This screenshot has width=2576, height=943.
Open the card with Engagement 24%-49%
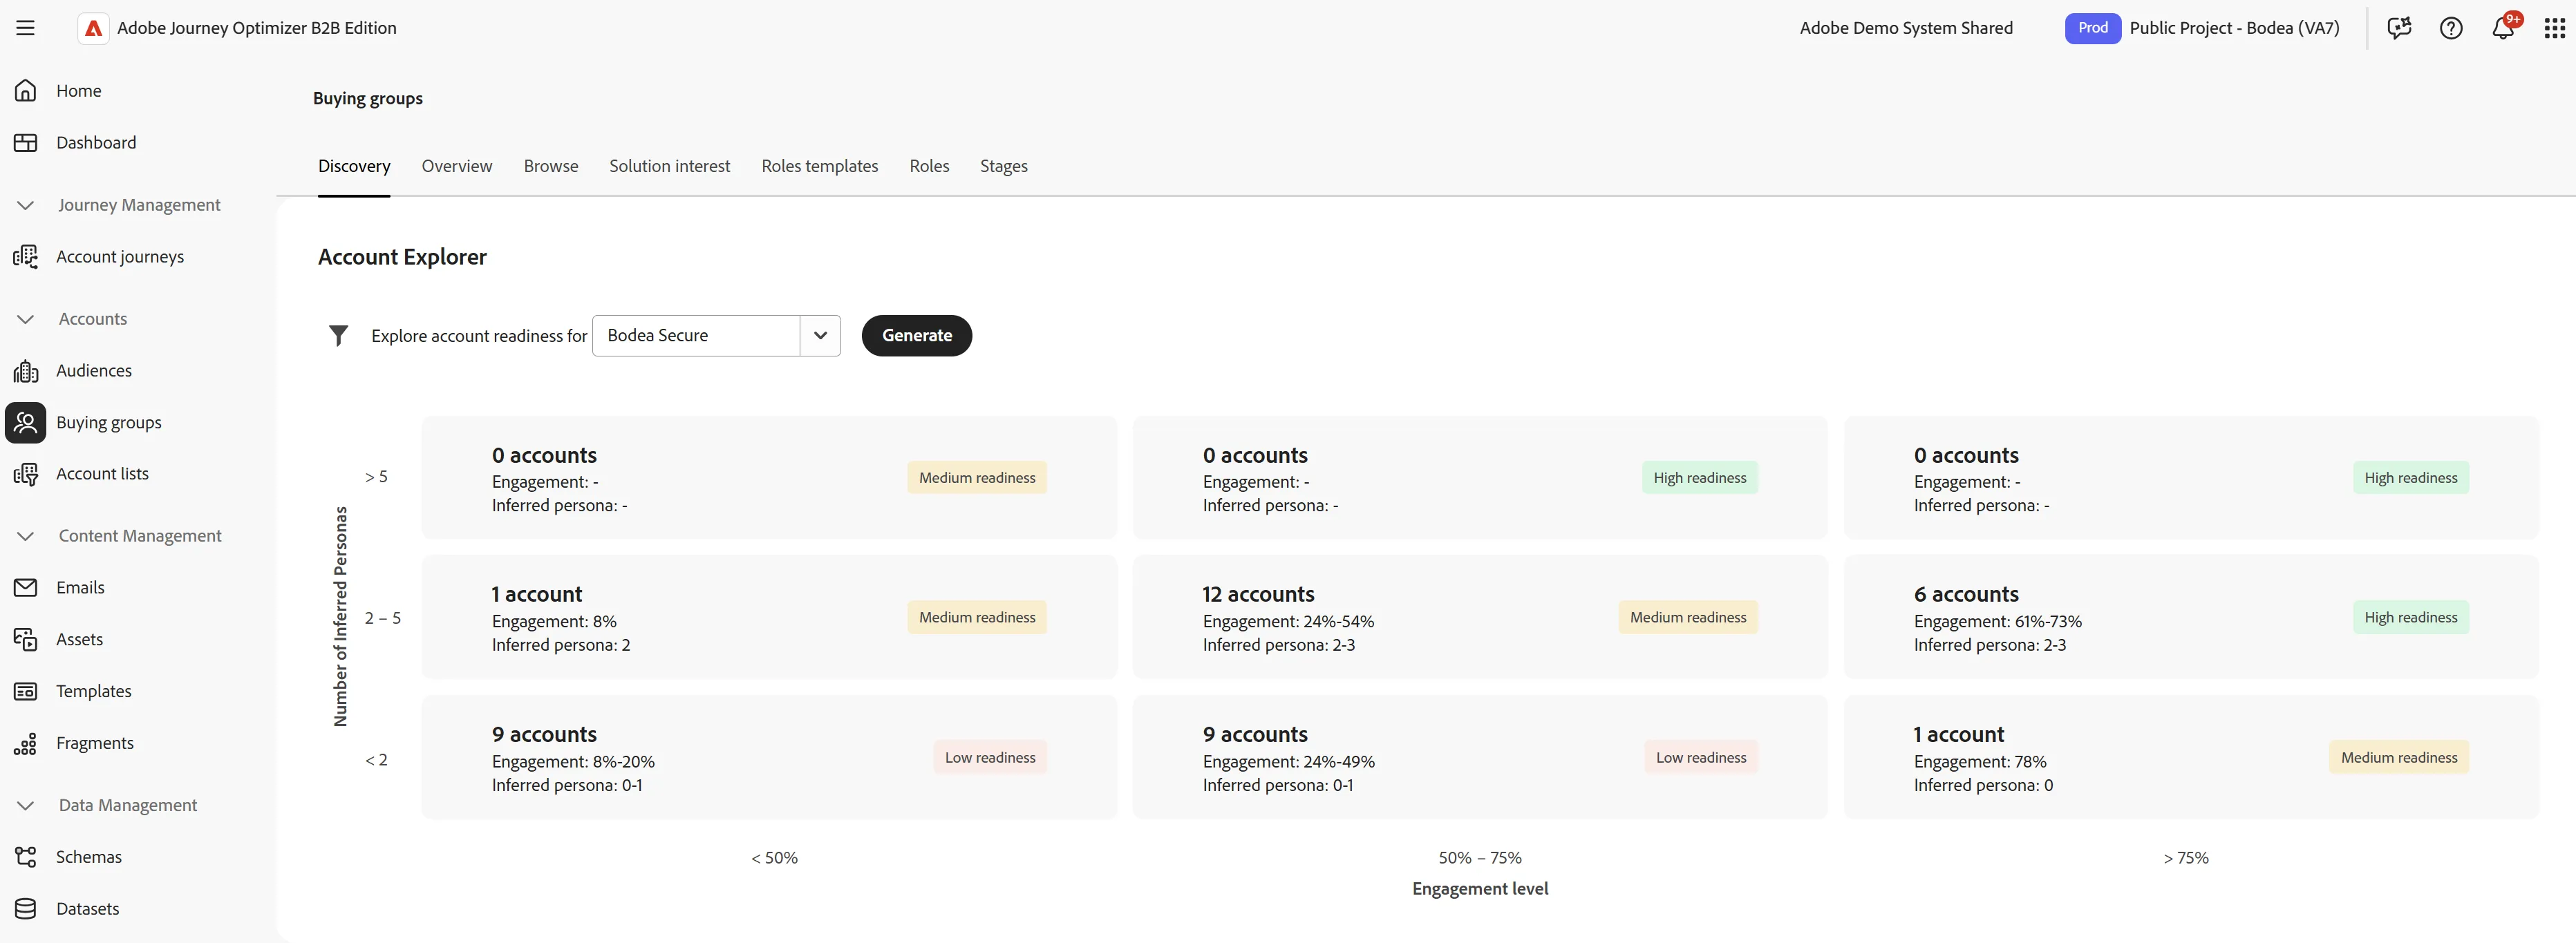pyautogui.click(x=1480, y=758)
